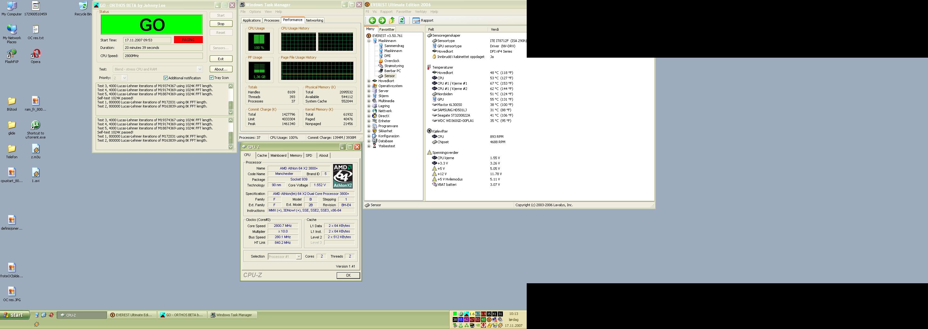Click the Sensors... button in ORTHOS

coord(221,48)
